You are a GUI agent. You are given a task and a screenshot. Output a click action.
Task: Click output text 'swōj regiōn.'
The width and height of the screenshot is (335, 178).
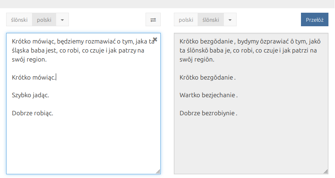[x=197, y=59]
